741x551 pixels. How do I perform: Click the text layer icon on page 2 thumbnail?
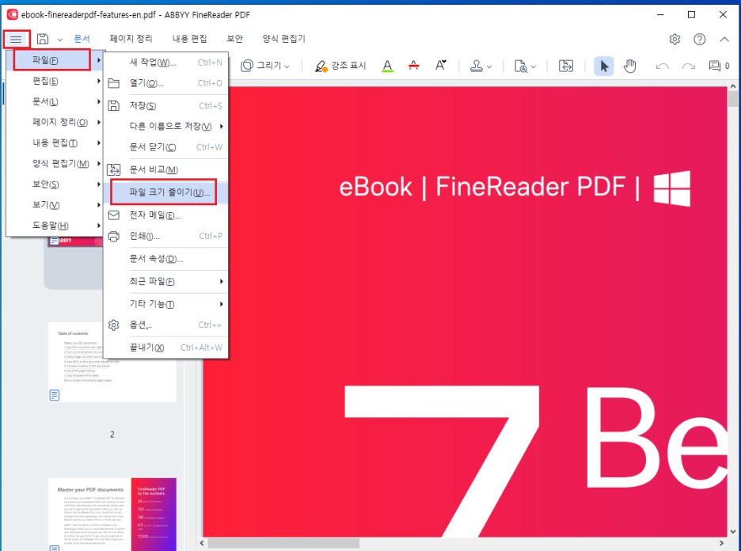pos(55,395)
